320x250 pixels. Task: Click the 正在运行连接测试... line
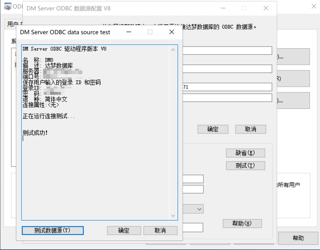(48, 116)
